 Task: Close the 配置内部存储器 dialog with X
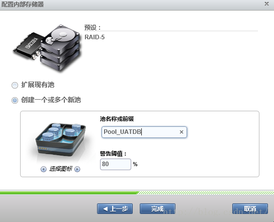[x=266, y=4]
